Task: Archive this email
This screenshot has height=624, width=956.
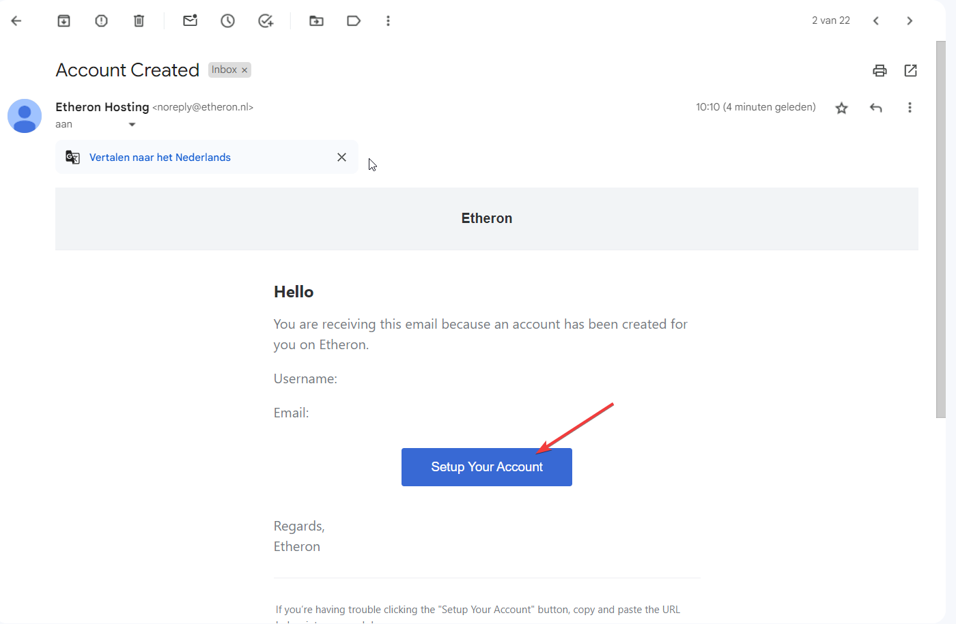Action: (64, 21)
